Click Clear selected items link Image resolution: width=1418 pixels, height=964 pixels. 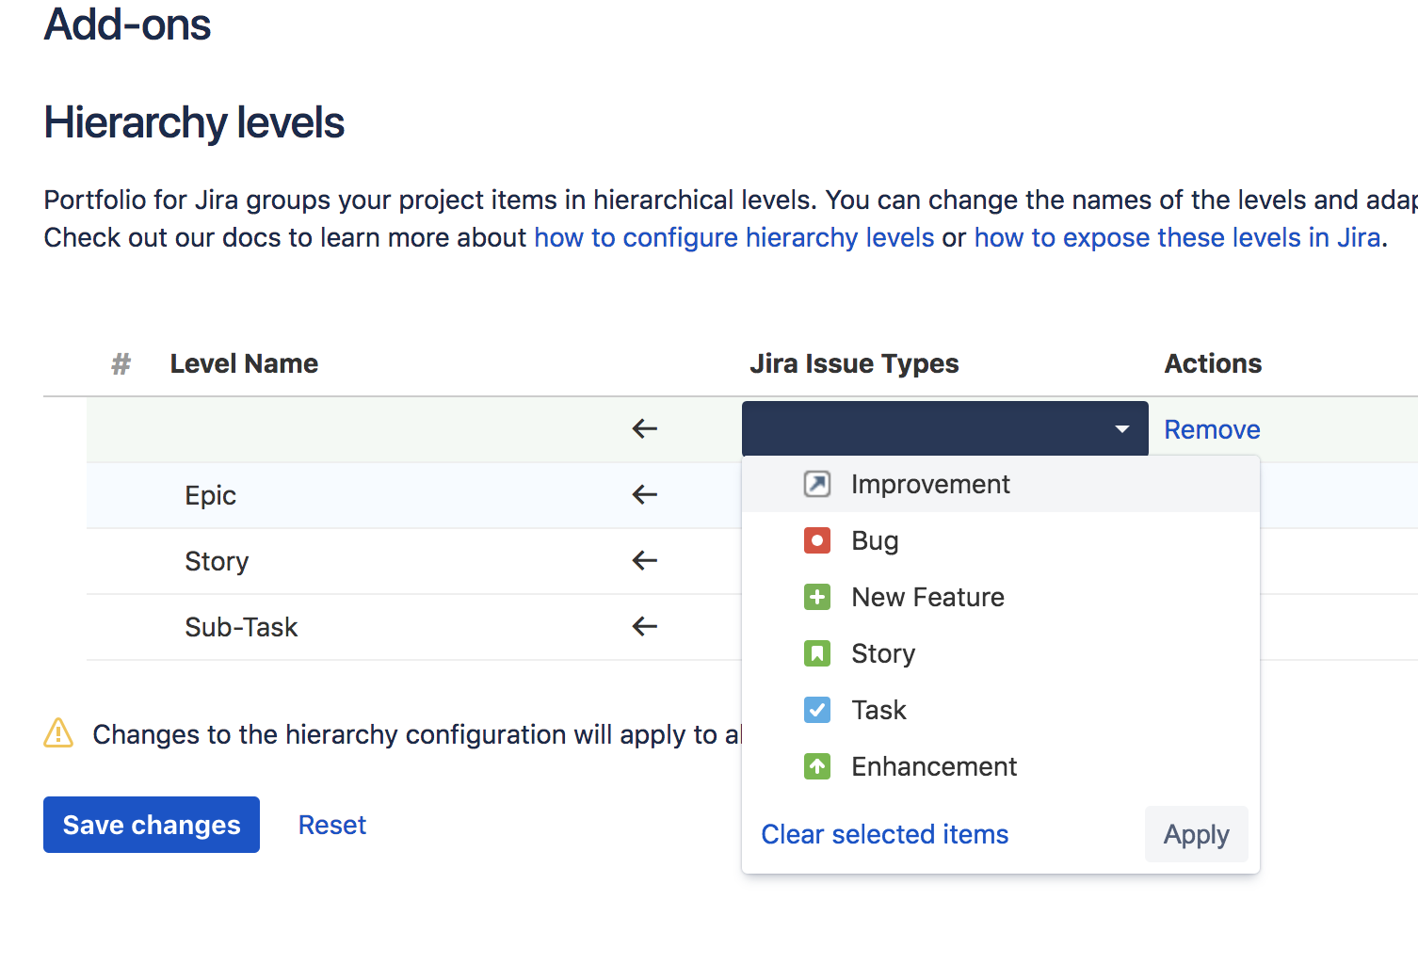[884, 834]
